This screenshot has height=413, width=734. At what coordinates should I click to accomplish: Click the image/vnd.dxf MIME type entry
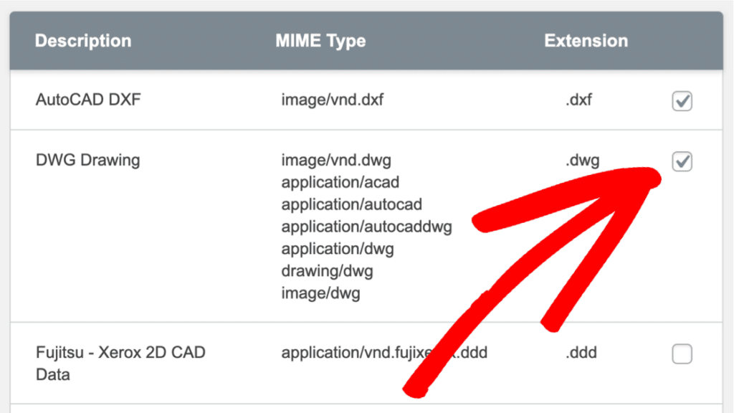pos(333,99)
